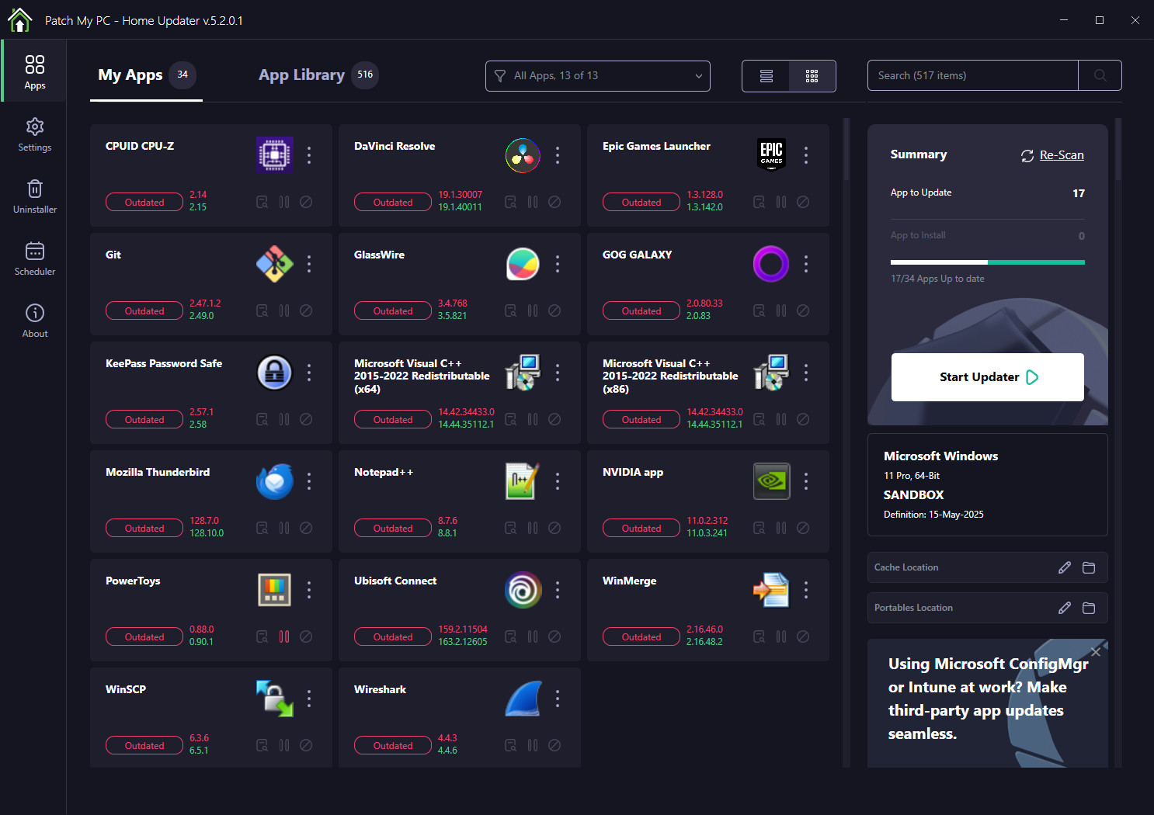Open the Uninstaller from the sidebar
This screenshot has width=1154, height=815.
(35, 196)
